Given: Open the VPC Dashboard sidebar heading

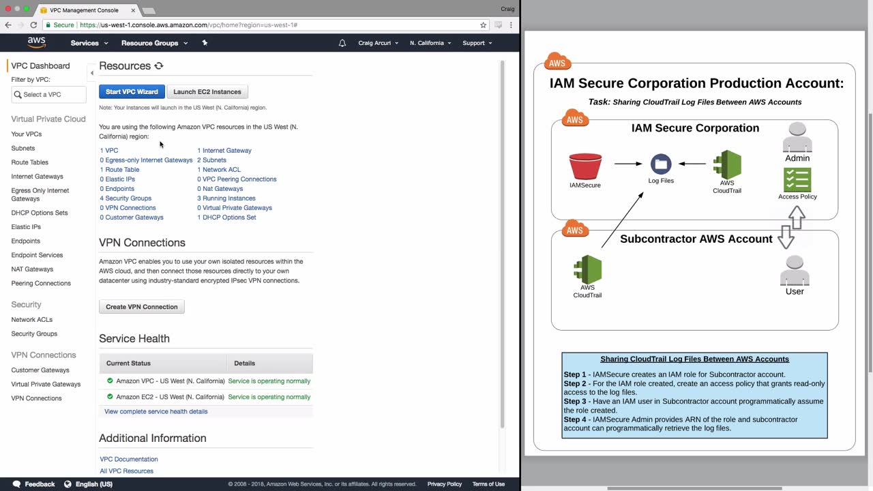Looking at the screenshot, I should coord(40,66).
